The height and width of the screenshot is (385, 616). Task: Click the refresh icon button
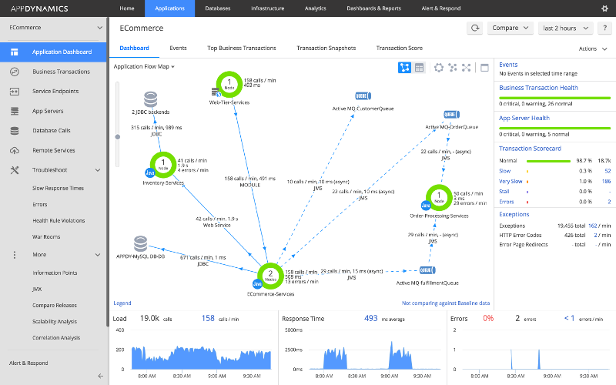point(474,28)
